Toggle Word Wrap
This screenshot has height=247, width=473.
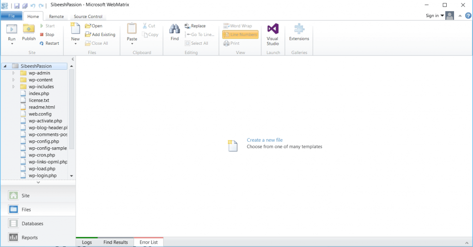point(237,26)
